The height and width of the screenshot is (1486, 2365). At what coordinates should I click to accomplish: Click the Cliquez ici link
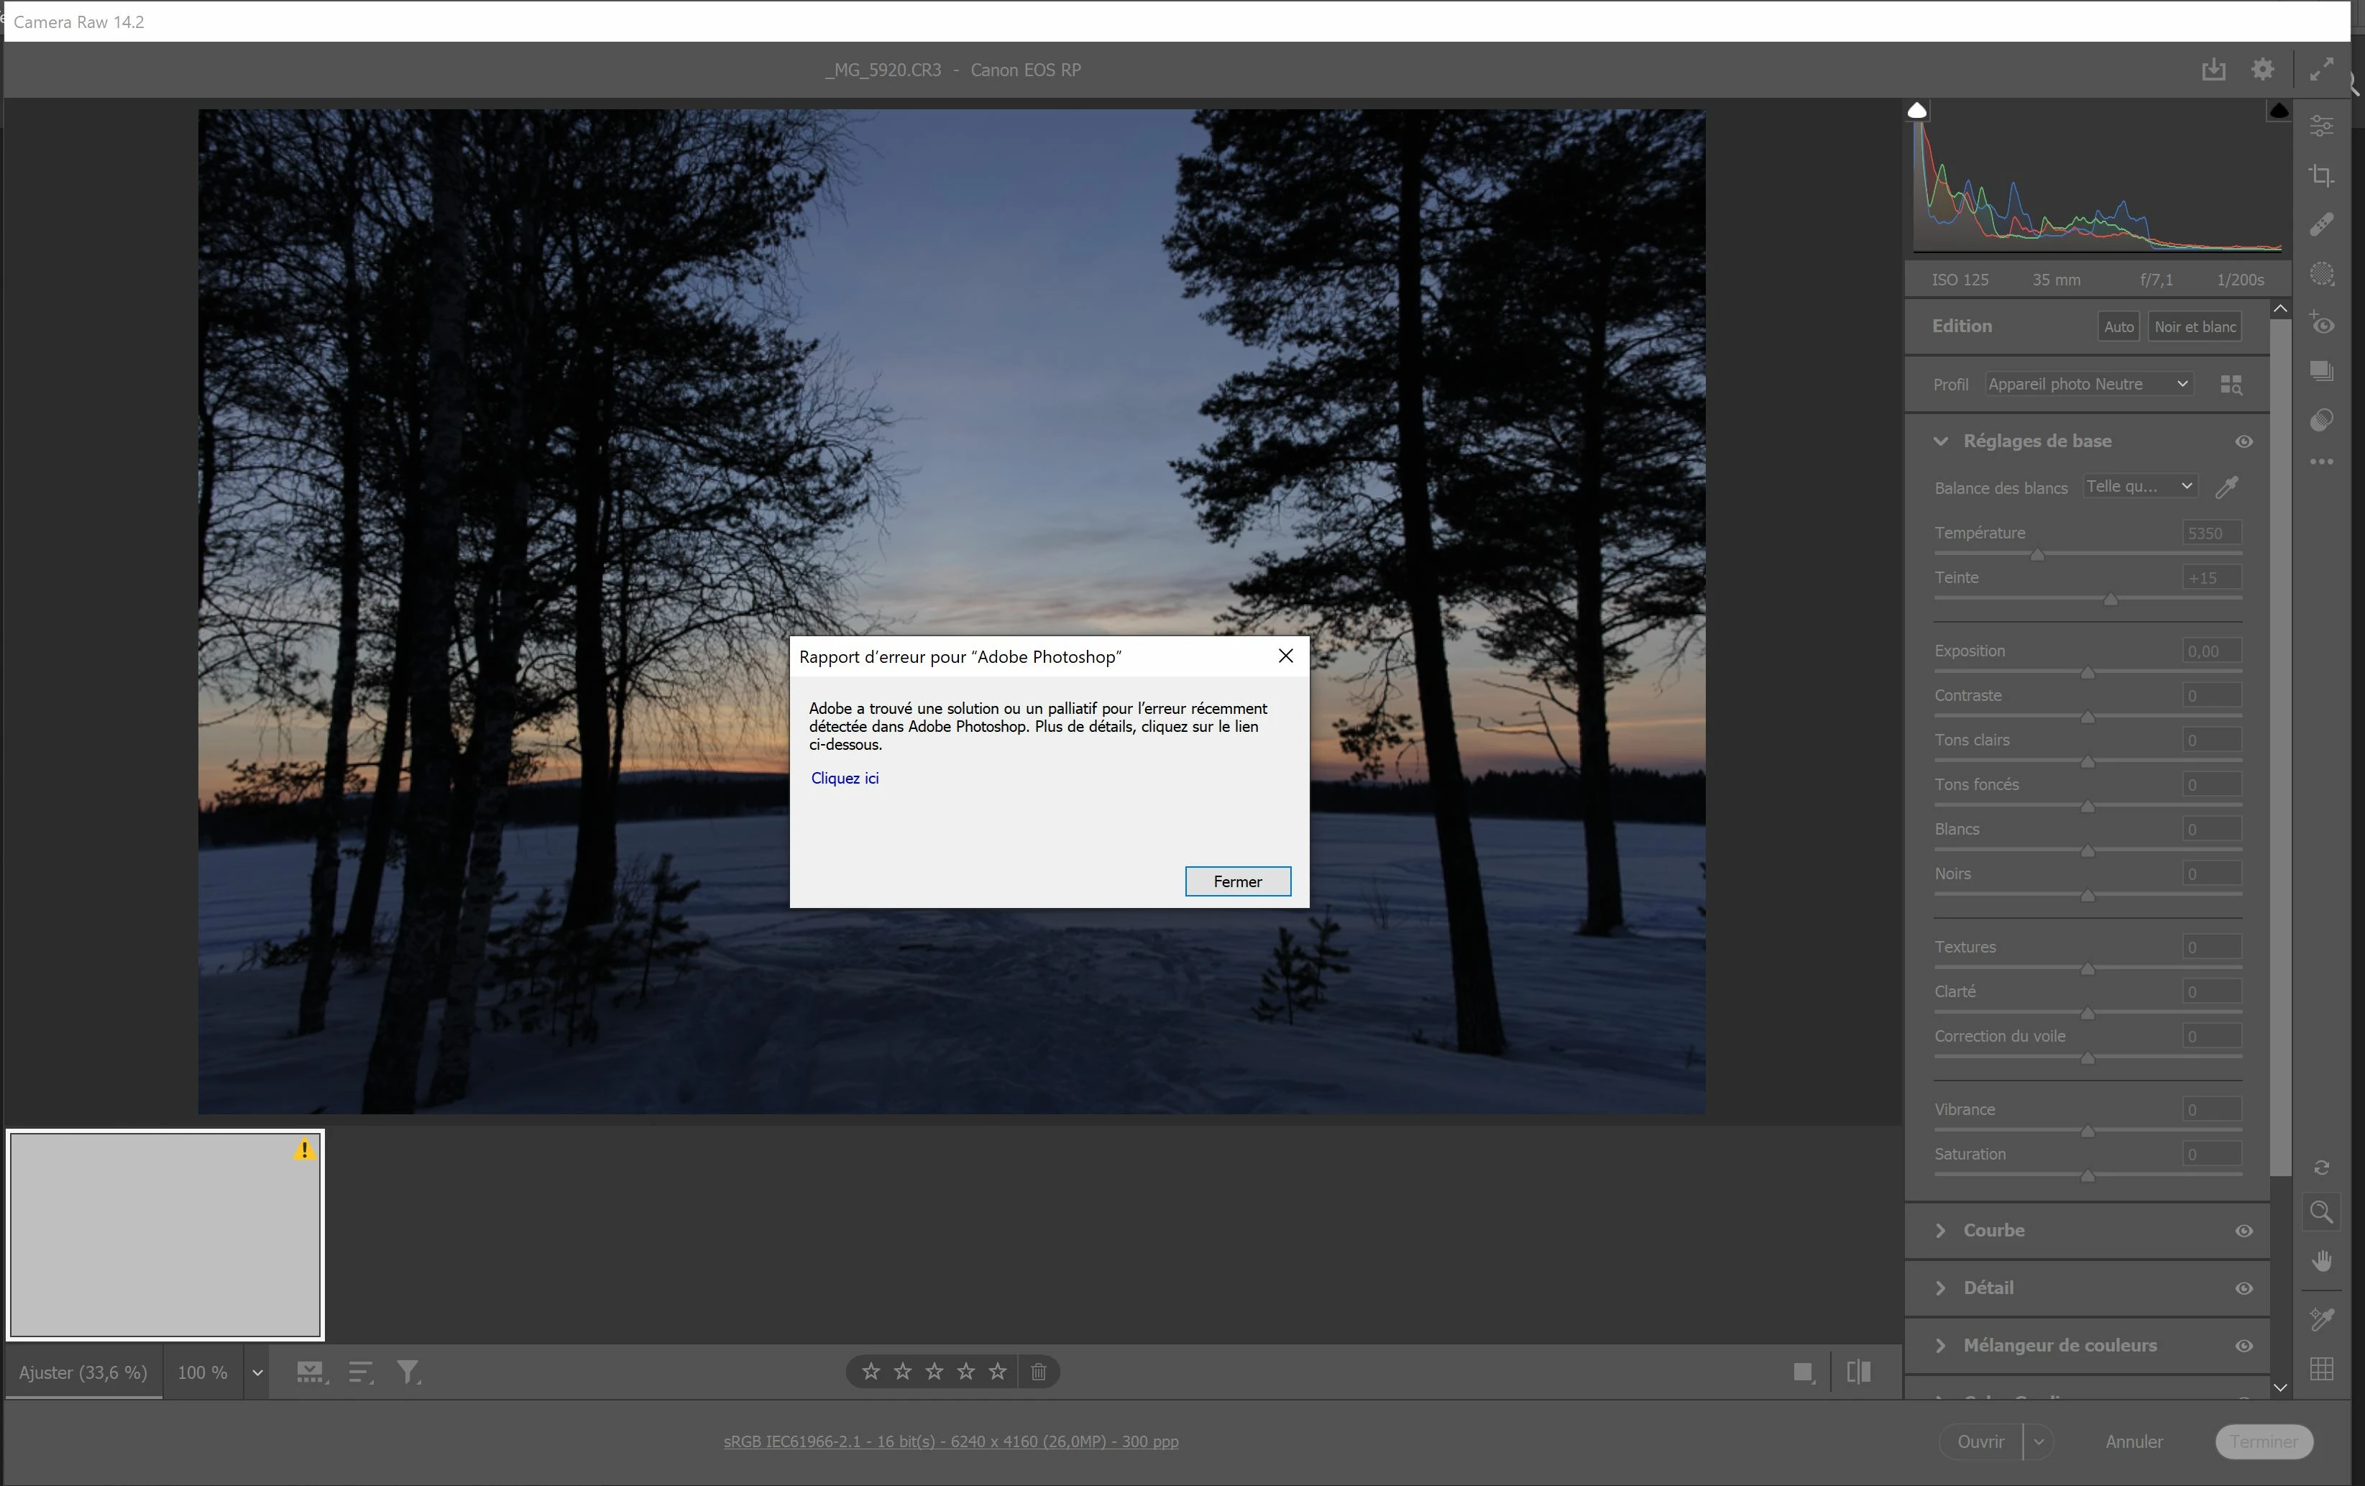click(845, 778)
